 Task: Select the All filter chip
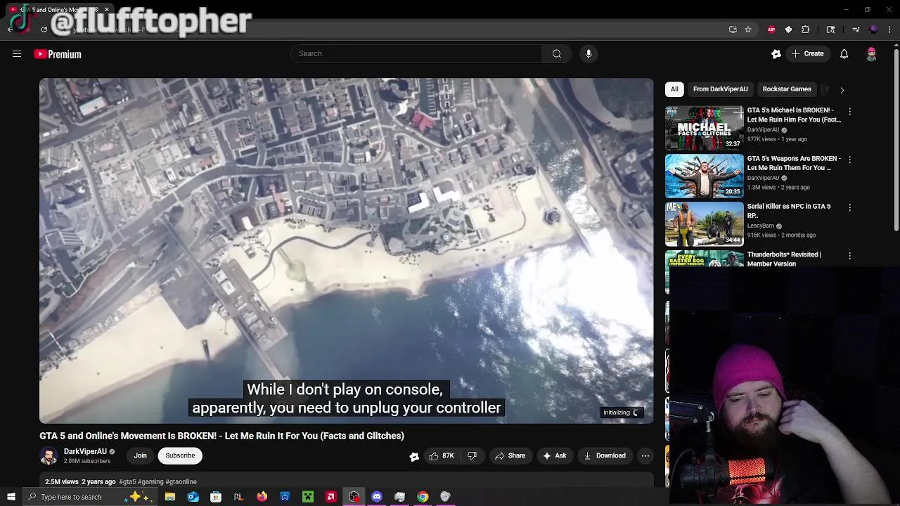(x=674, y=89)
